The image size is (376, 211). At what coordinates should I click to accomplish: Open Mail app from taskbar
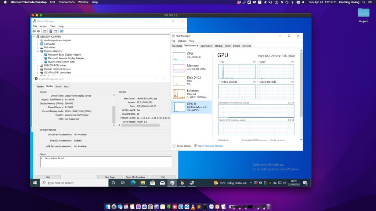162,183
